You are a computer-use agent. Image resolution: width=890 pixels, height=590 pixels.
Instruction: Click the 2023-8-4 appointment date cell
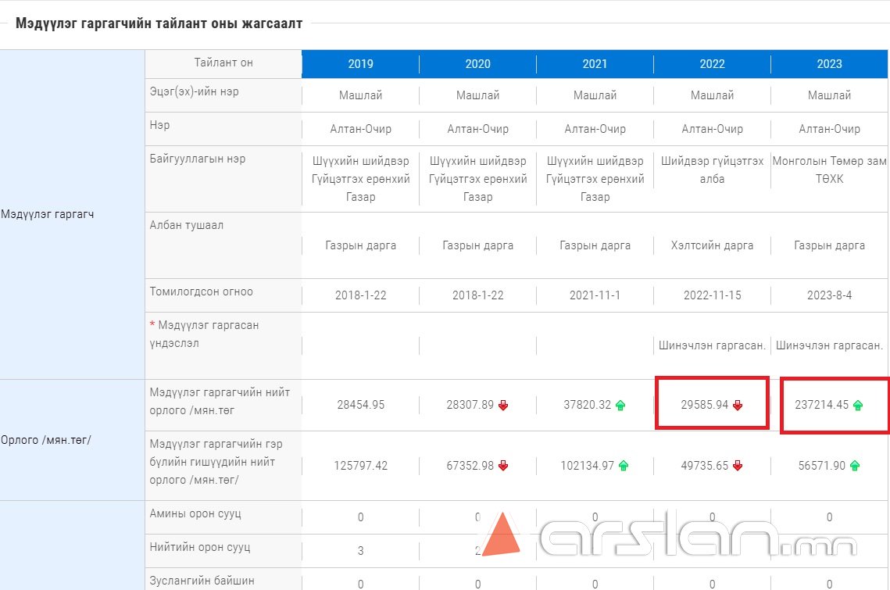click(829, 295)
